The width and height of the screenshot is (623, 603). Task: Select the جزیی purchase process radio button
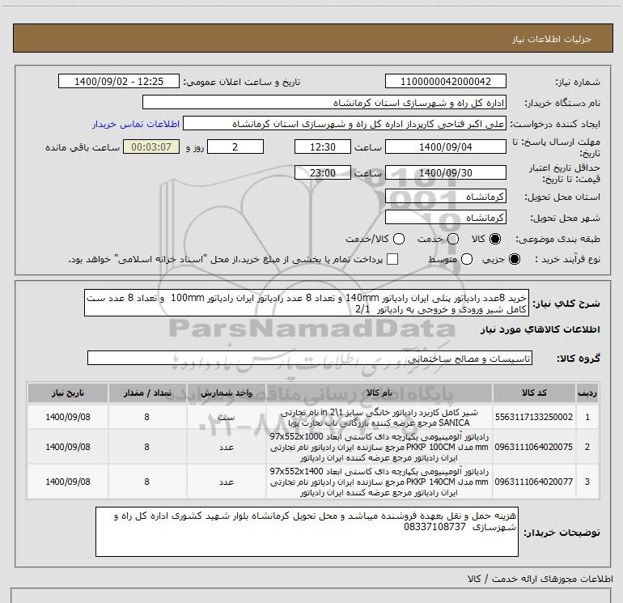(x=514, y=259)
